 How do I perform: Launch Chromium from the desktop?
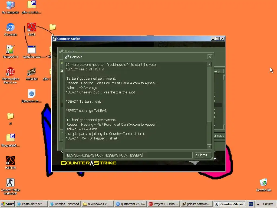coord(11,29)
